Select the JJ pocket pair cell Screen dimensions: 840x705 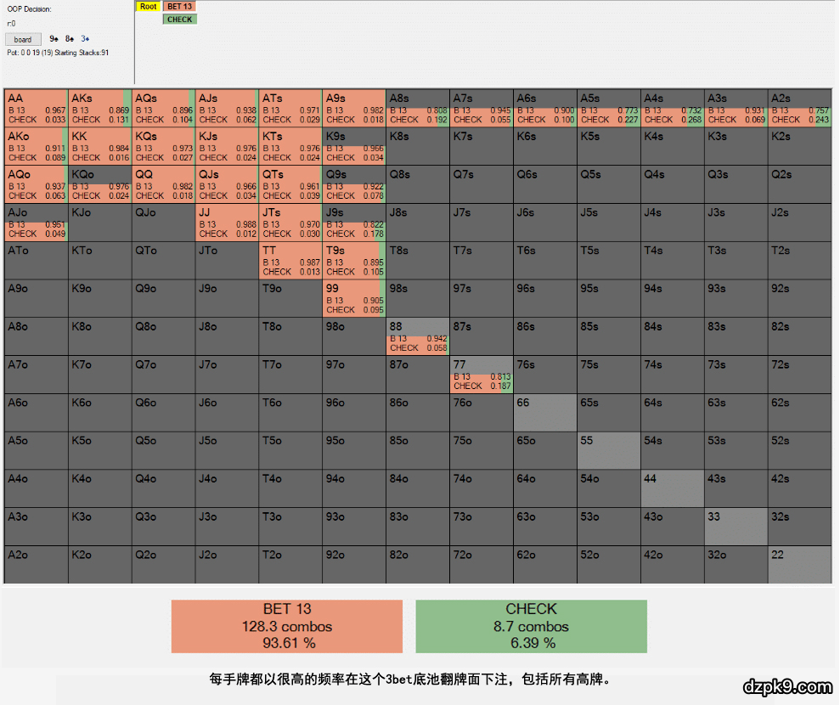pos(227,222)
